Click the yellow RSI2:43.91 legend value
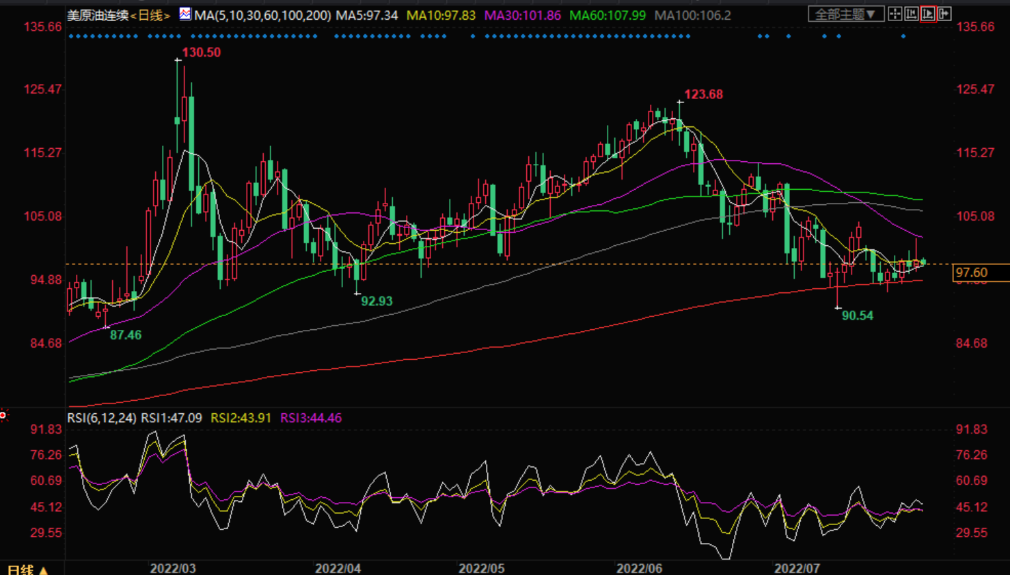1010x575 pixels. [241, 418]
